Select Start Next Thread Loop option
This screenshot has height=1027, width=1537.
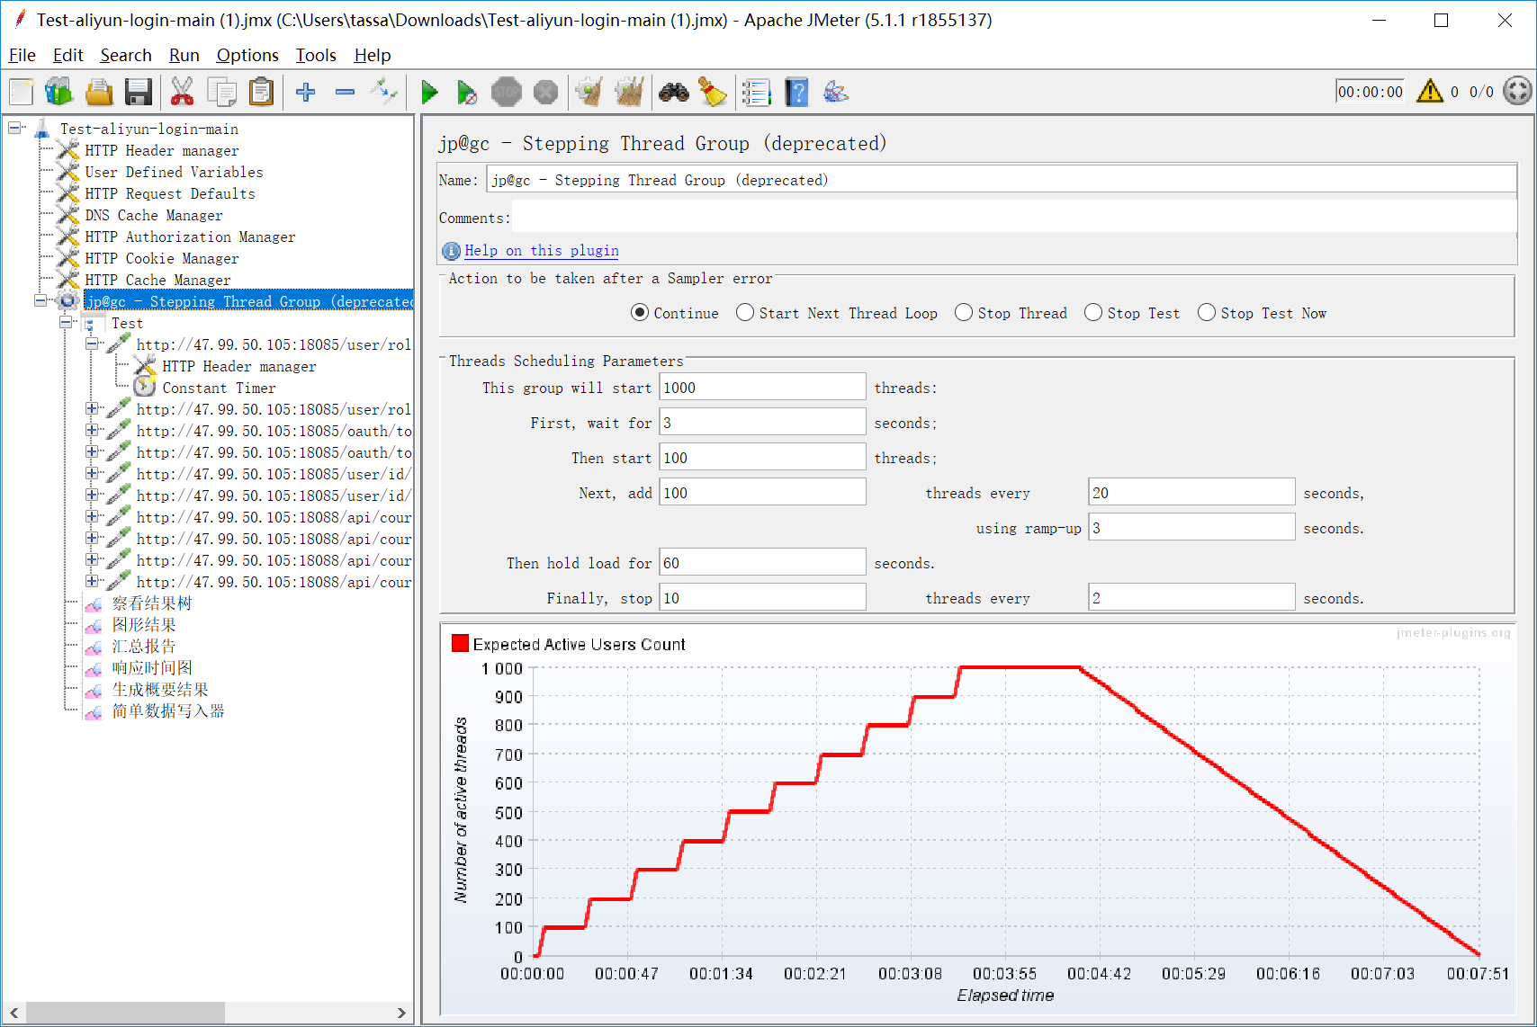pyautogui.click(x=745, y=312)
